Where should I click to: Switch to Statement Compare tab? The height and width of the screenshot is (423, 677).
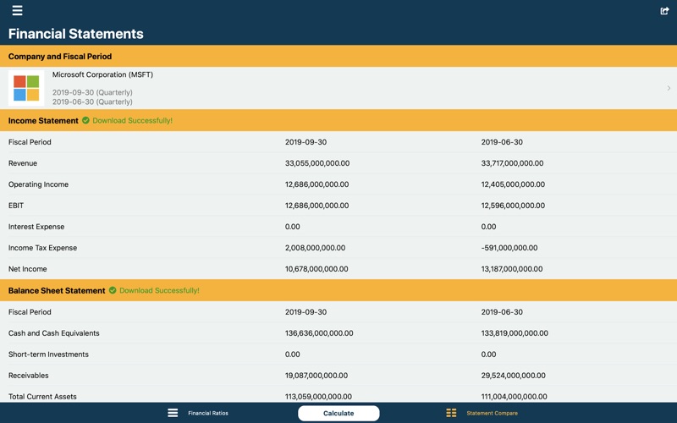492,413
